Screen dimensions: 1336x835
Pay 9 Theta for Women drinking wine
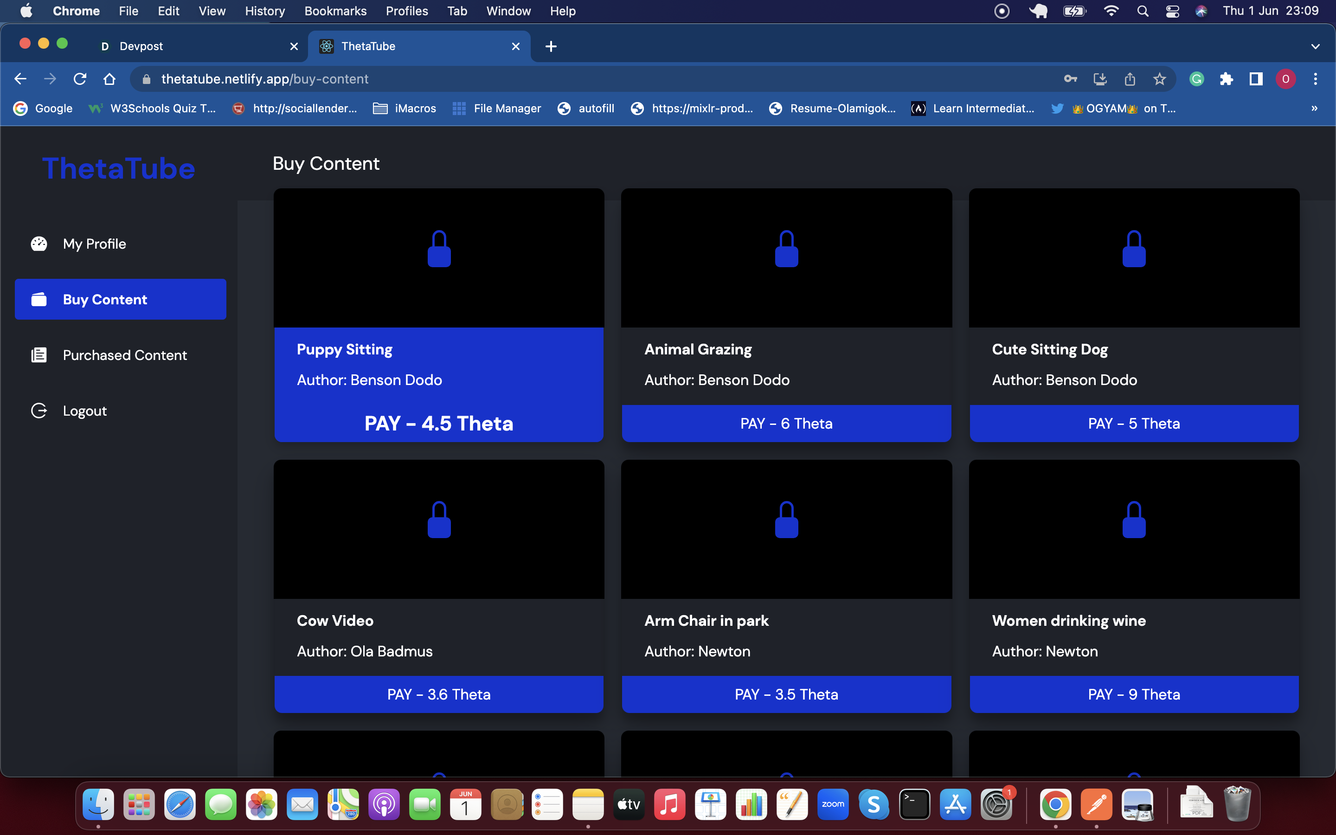click(x=1133, y=695)
